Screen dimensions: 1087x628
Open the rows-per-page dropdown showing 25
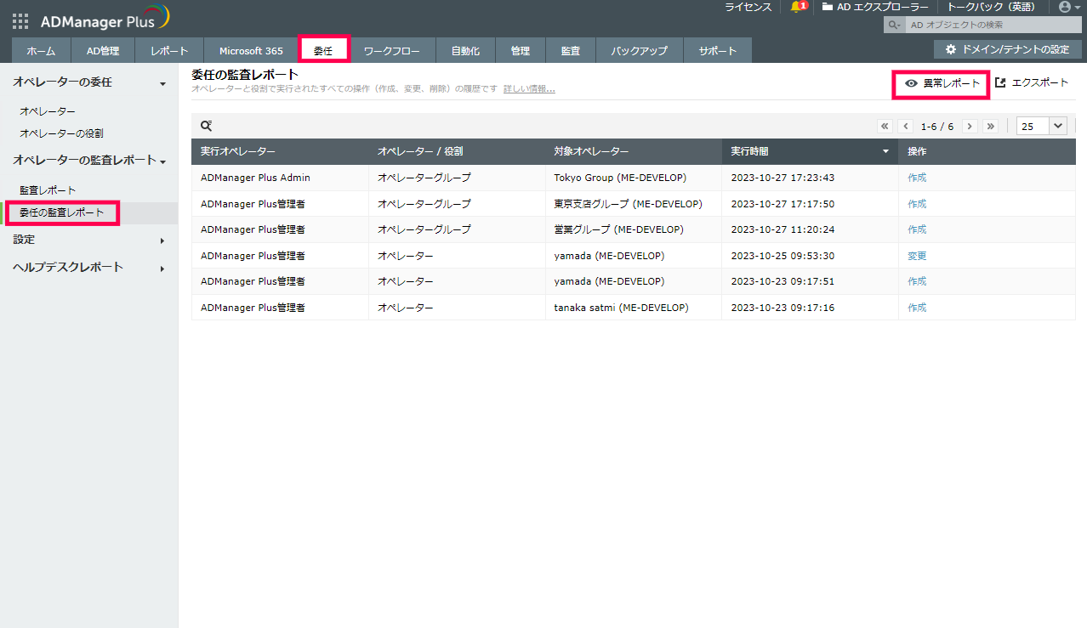click(x=1042, y=126)
